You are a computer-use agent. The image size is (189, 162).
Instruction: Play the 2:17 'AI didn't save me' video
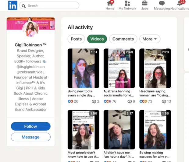(x=119, y=130)
